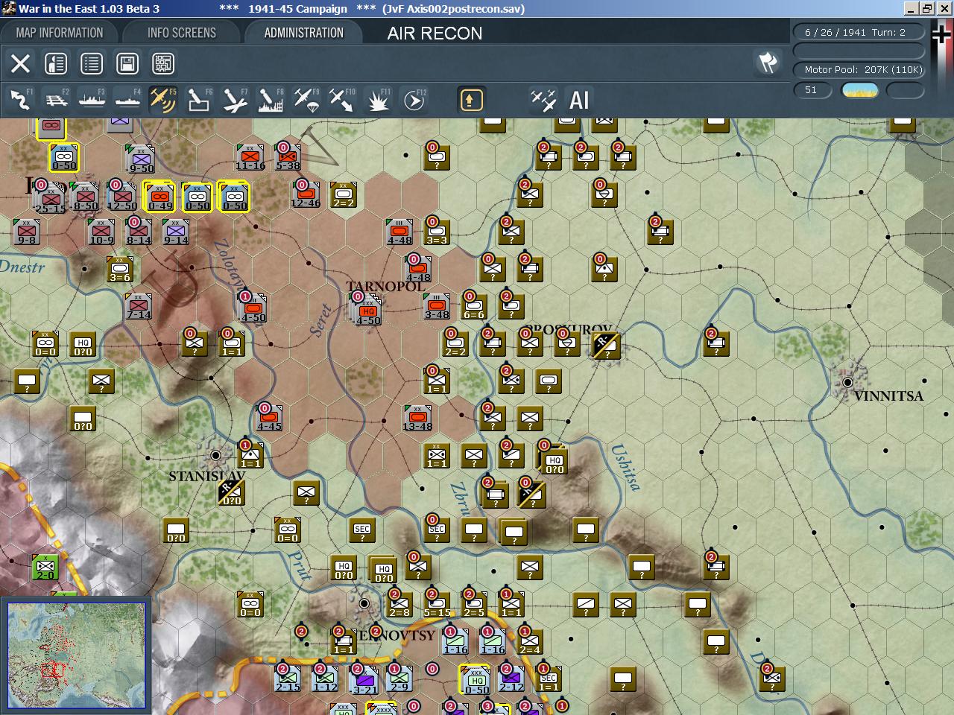Select the unit counter labeled 9-14
The image size is (954, 715).
(176, 232)
